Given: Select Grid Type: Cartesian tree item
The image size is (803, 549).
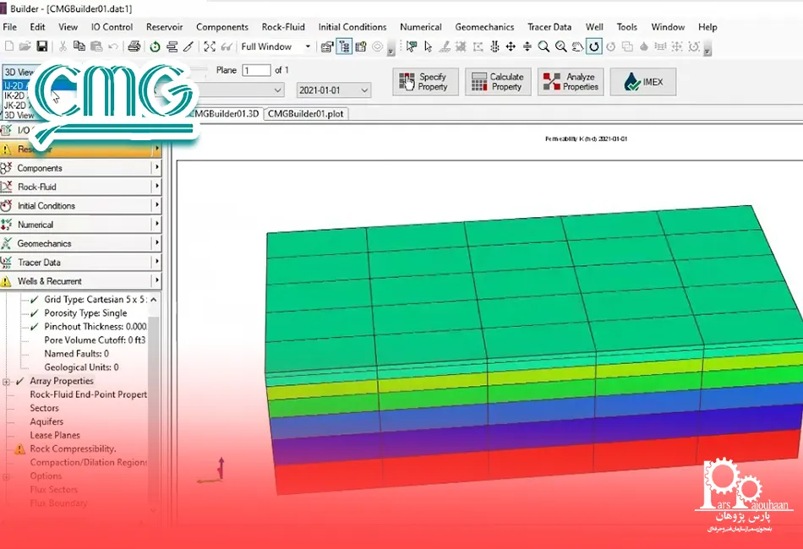Looking at the screenshot, I should [96, 299].
